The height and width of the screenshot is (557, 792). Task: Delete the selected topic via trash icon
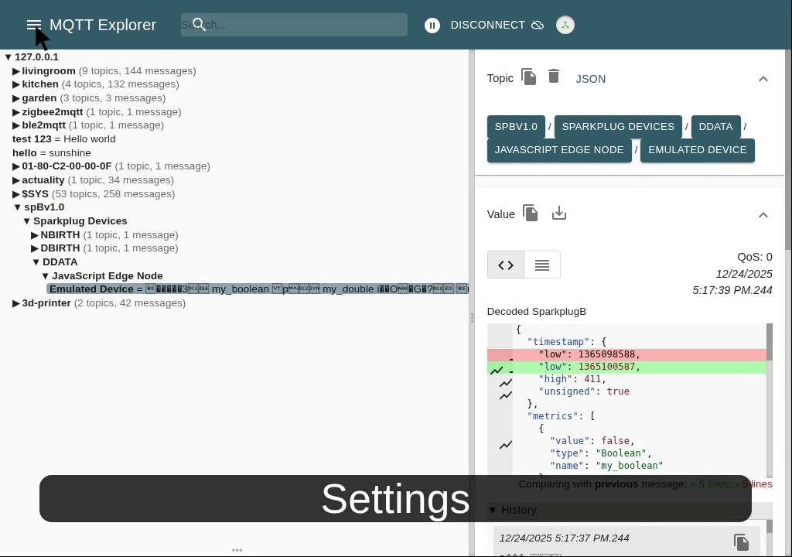coord(554,77)
